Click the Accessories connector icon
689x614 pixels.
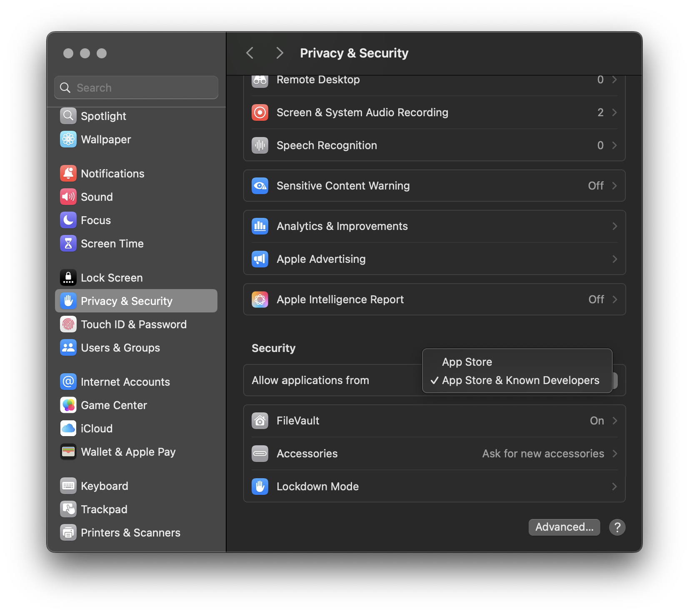[260, 454]
